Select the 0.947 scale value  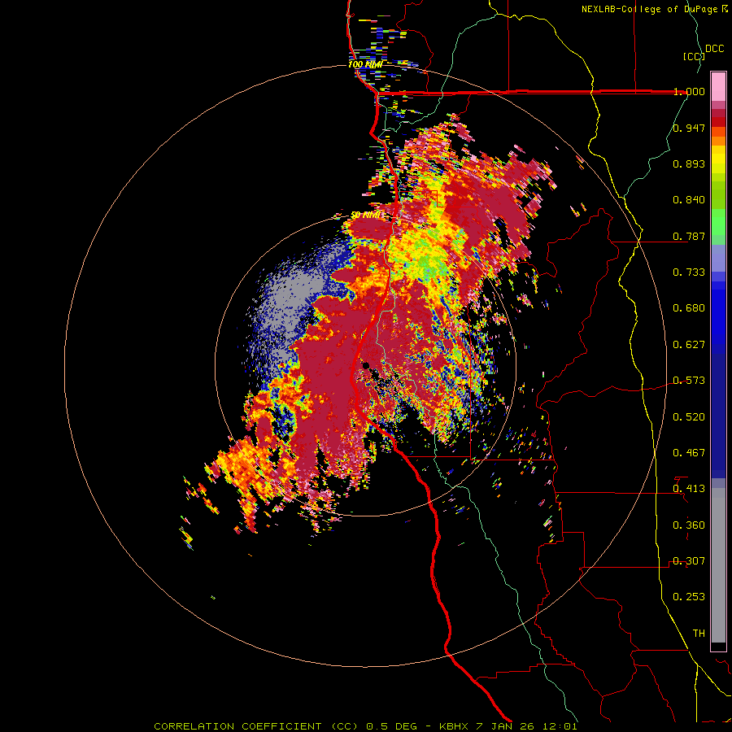click(x=689, y=128)
